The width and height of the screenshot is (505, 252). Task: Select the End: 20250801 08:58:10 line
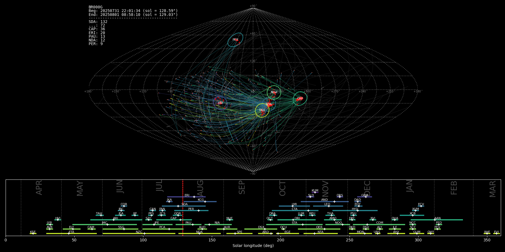pos(133,15)
